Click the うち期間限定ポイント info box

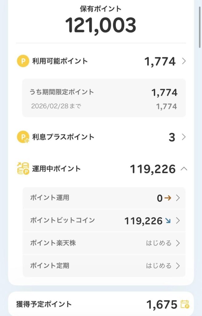point(104,98)
